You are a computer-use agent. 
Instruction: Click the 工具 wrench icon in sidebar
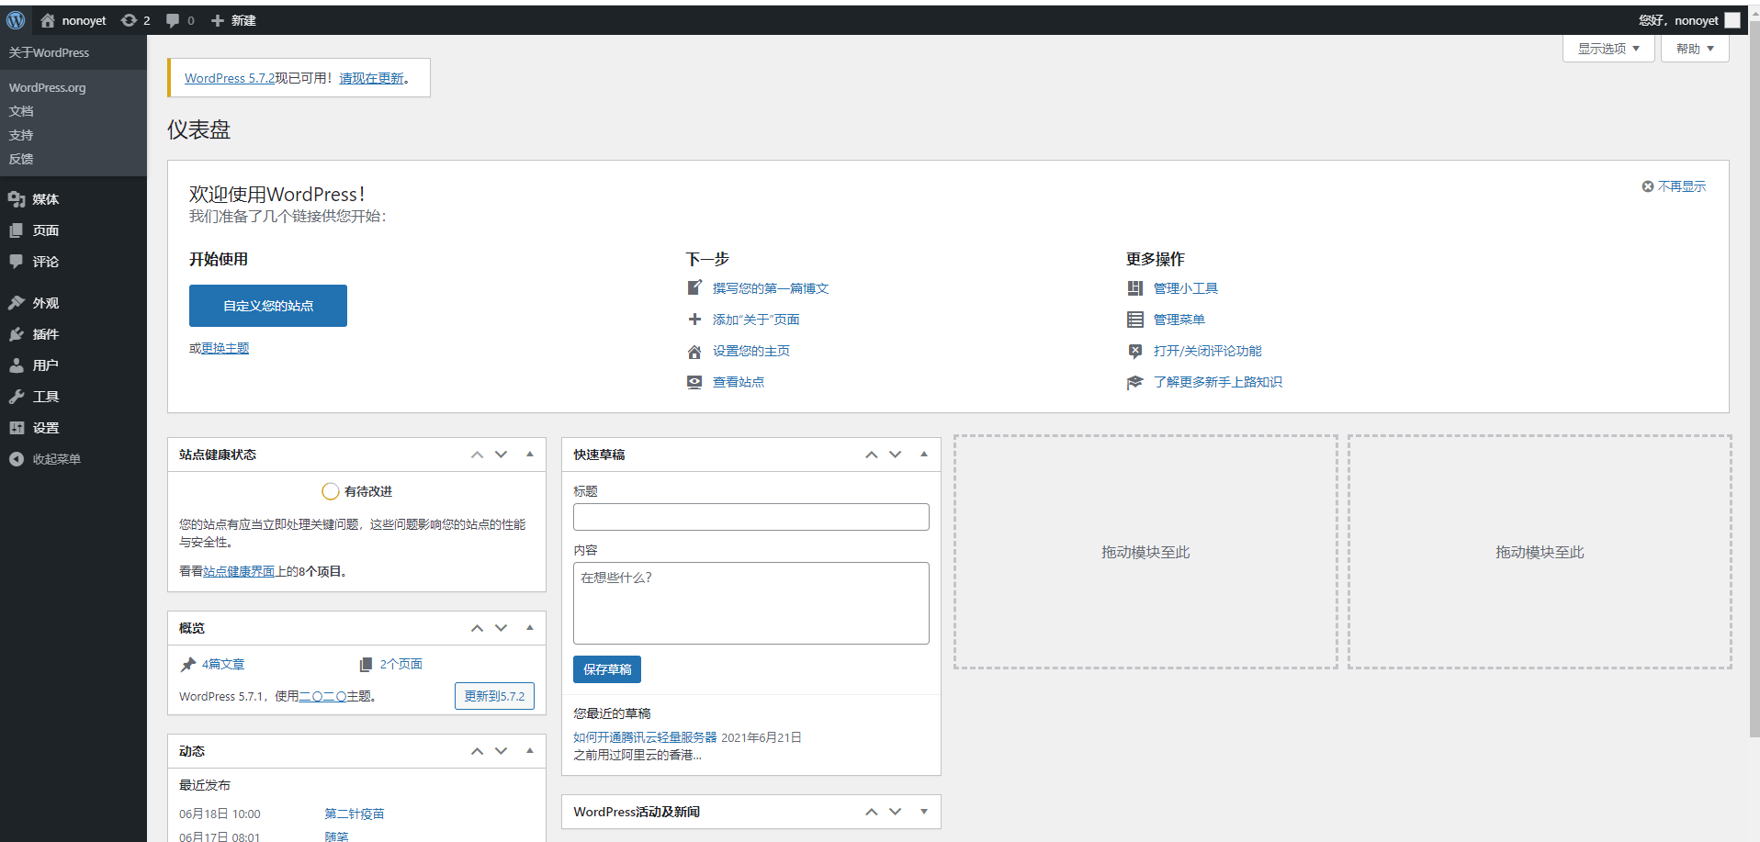point(17,397)
